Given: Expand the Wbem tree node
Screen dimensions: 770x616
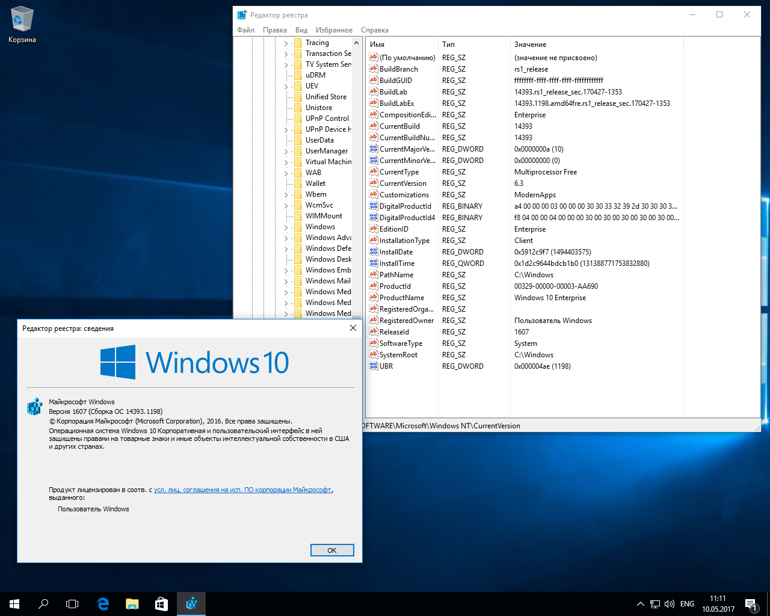Looking at the screenshot, I should (286, 195).
